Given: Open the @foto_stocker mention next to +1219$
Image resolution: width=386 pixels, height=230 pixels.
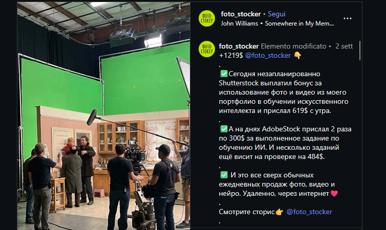Looking at the screenshot, I should [268, 56].
